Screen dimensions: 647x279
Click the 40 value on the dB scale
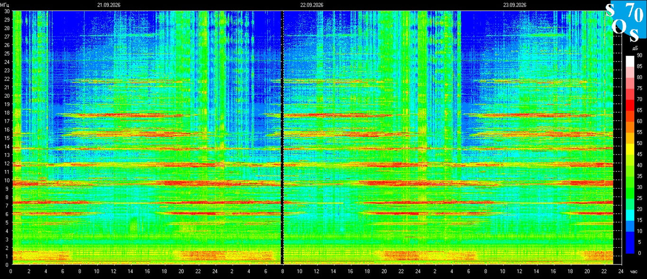coord(639,165)
